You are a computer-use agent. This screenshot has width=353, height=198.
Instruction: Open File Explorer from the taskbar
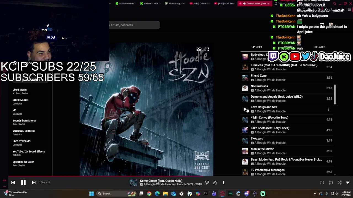[165, 194]
